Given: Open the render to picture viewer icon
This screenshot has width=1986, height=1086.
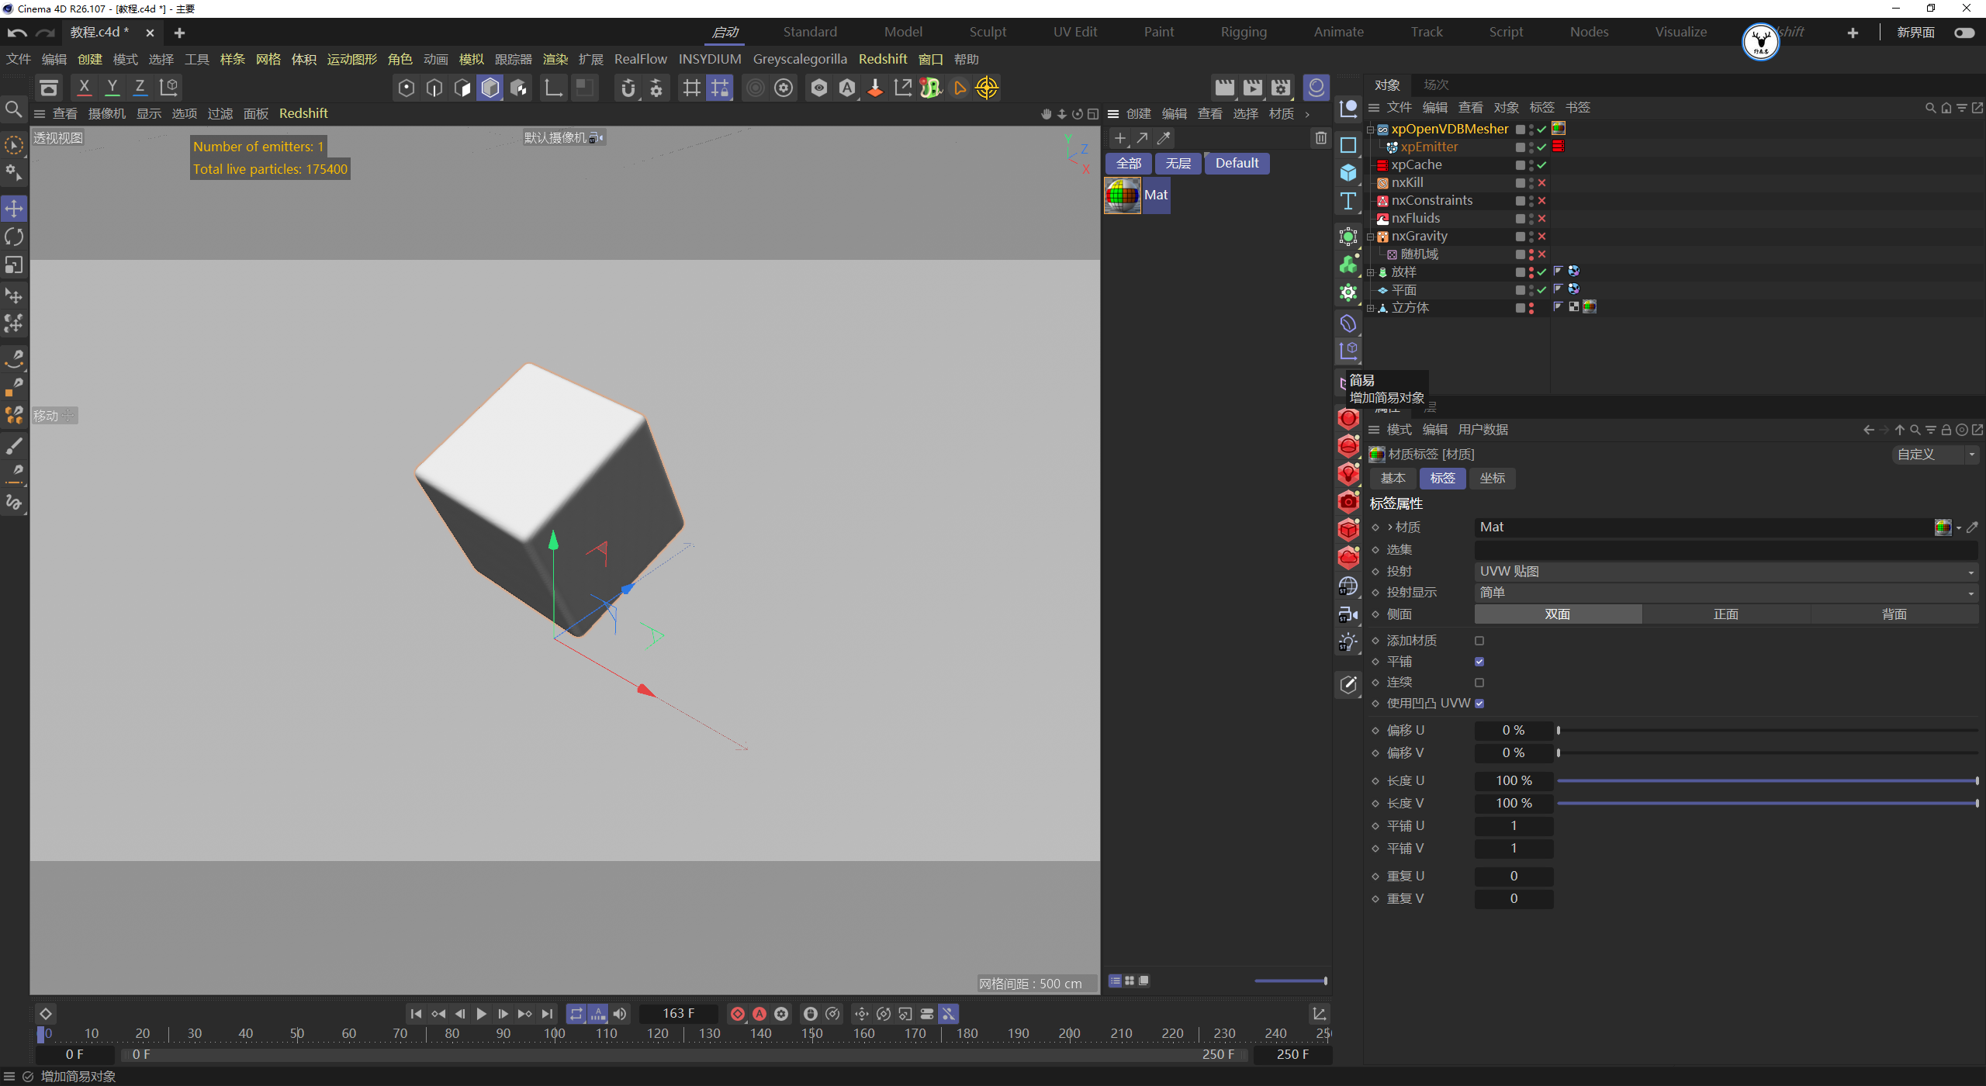Looking at the screenshot, I should click(1252, 88).
